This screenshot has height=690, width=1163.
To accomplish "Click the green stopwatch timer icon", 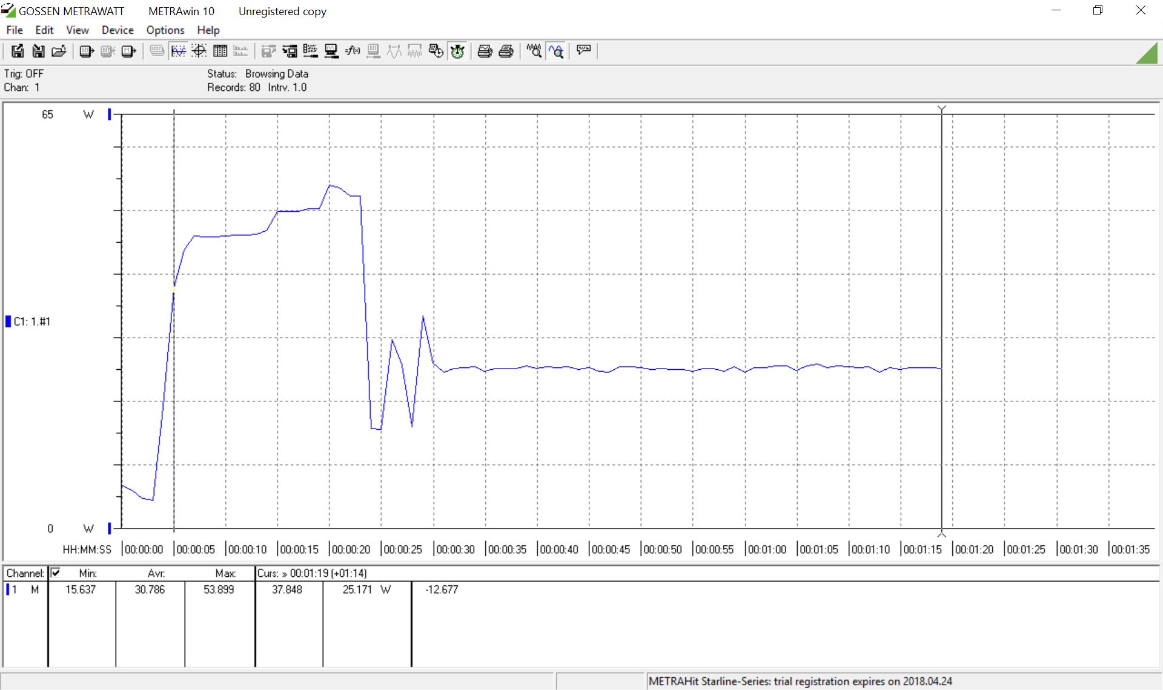I will pos(457,51).
